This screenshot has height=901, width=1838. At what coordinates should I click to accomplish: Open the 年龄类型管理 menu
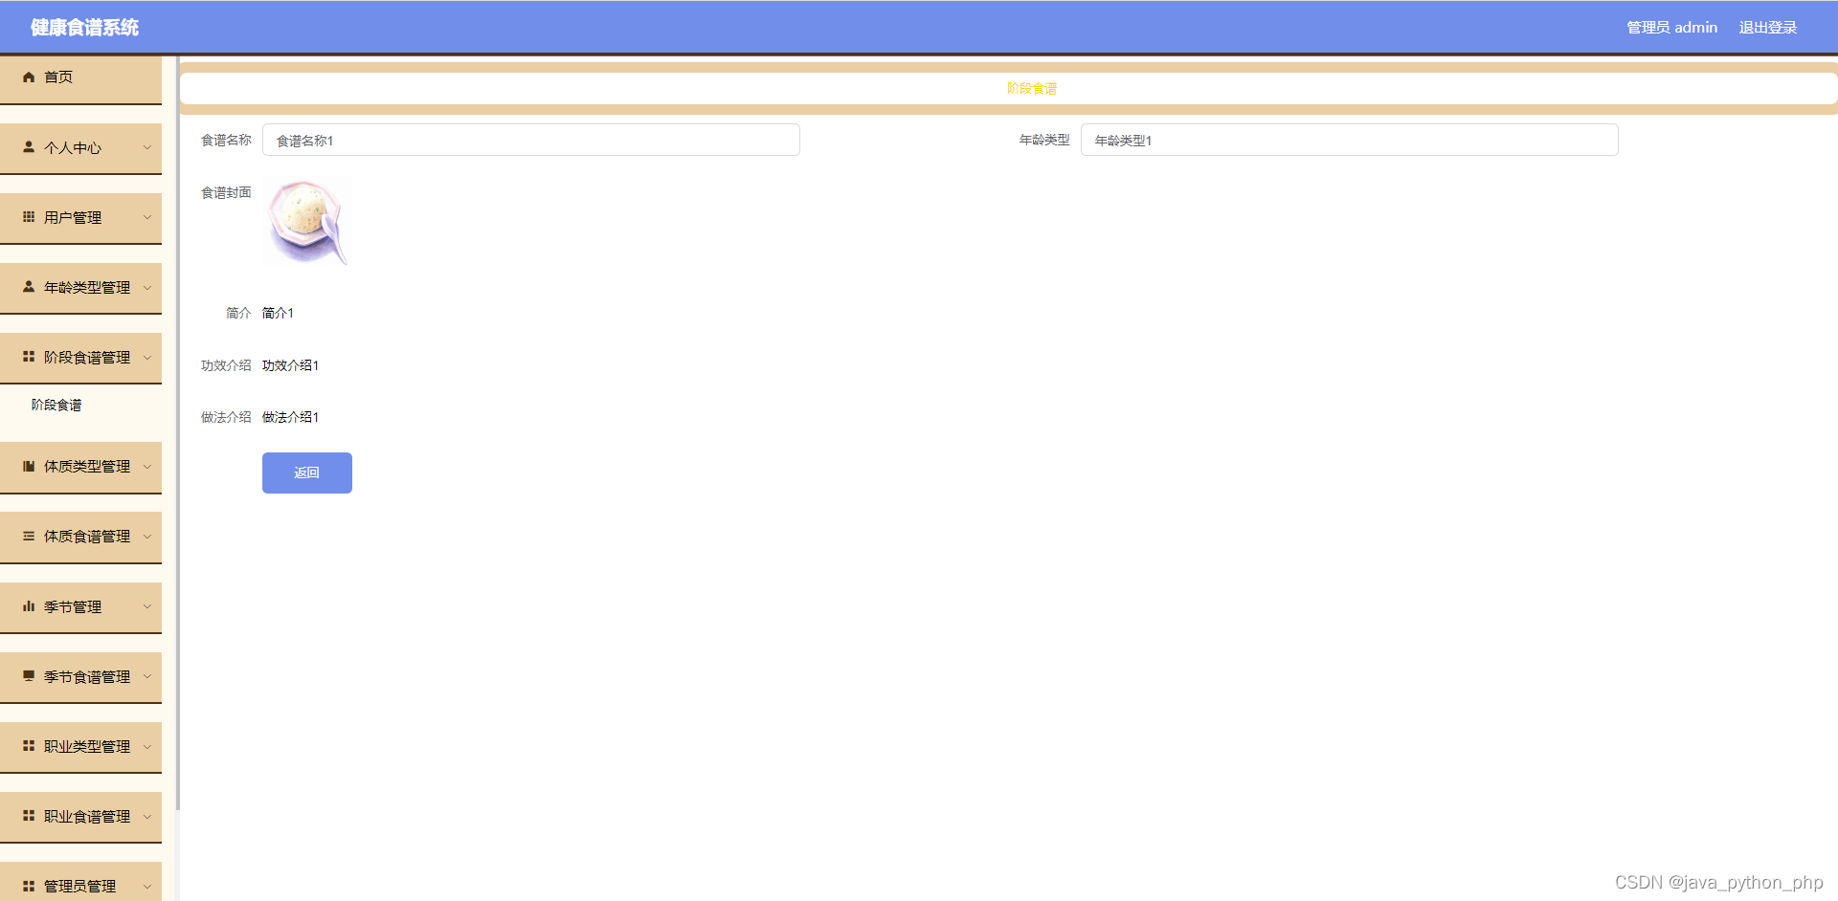click(x=80, y=288)
